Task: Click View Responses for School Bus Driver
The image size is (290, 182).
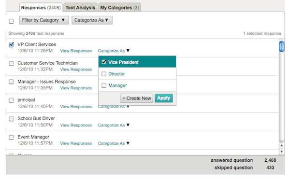Action: 76,125
